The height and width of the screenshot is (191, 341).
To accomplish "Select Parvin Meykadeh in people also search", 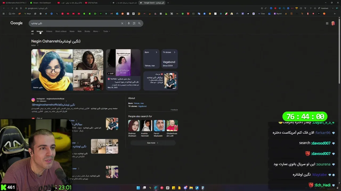I will 159,128.
